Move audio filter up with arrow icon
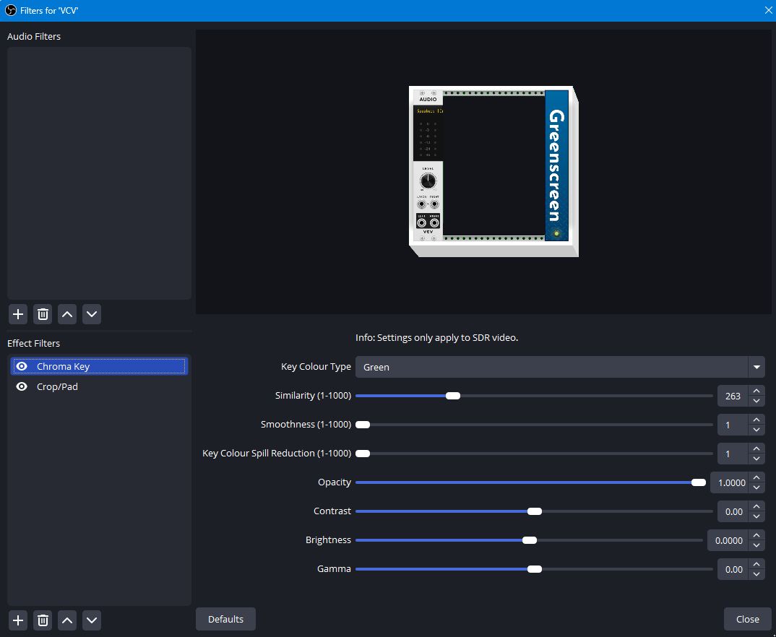776x637 pixels. [67, 314]
